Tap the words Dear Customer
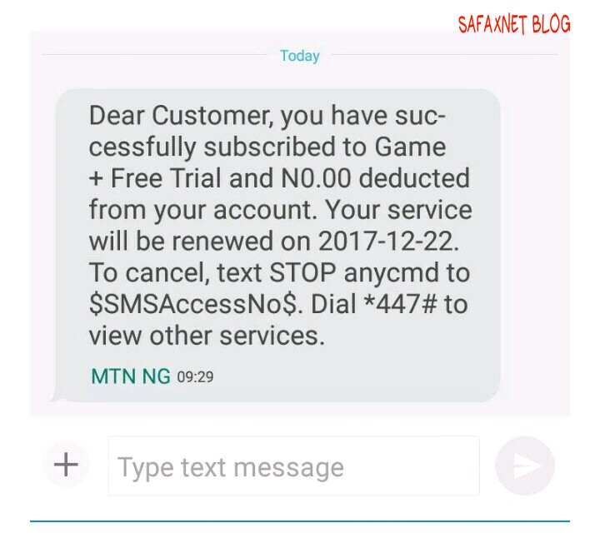The height and width of the screenshot is (553, 600). click(179, 116)
